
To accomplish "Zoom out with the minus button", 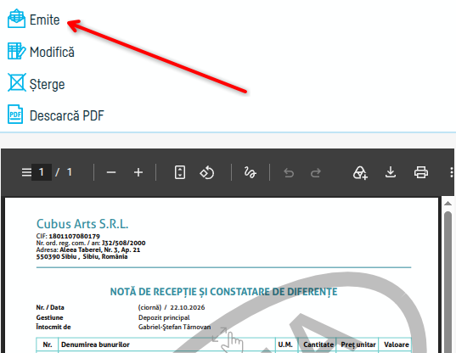I will (x=111, y=172).
